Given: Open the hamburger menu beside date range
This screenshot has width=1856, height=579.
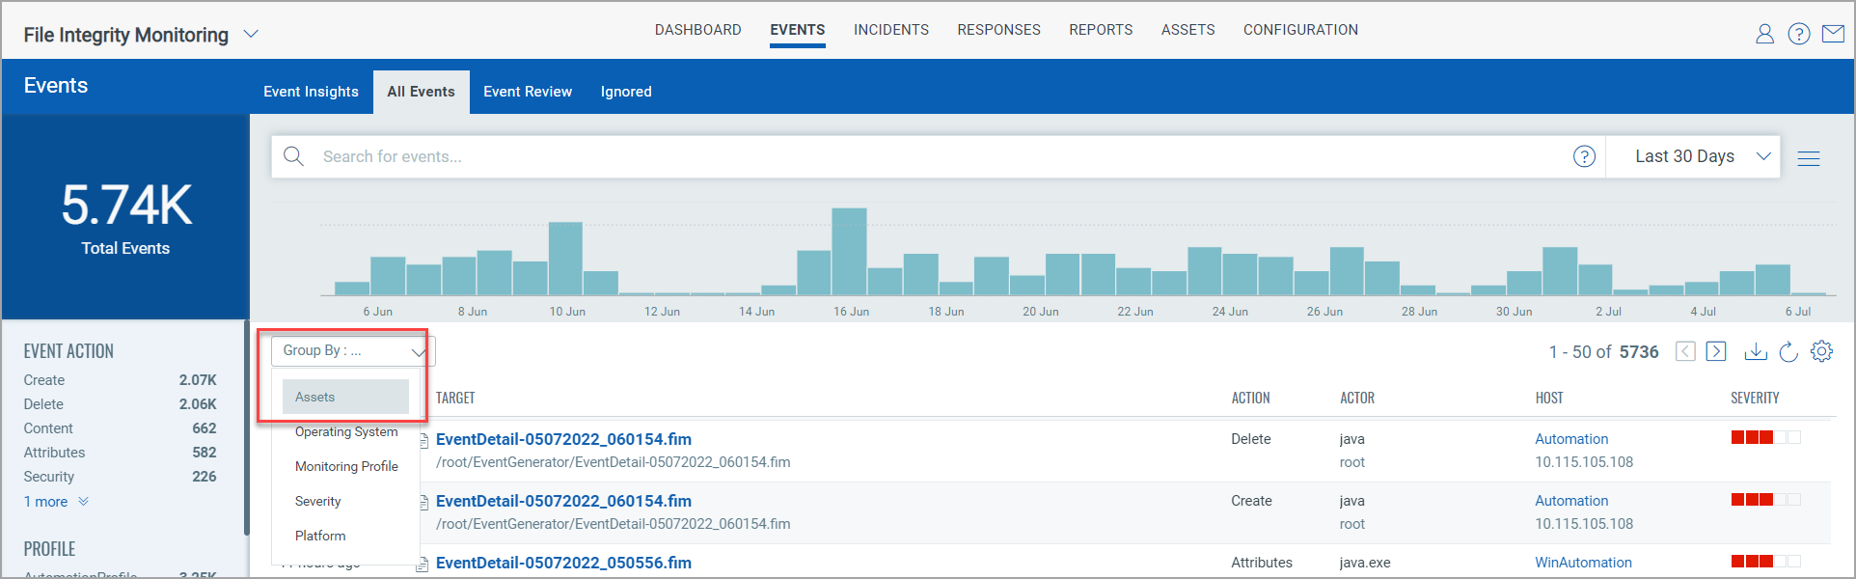Looking at the screenshot, I should [x=1809, y=158].
